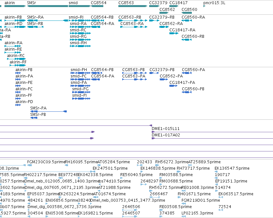The height and width of the screenshot is (218, 273).
Task: Select transcript SMSr-RA
Action: (35, 17)
